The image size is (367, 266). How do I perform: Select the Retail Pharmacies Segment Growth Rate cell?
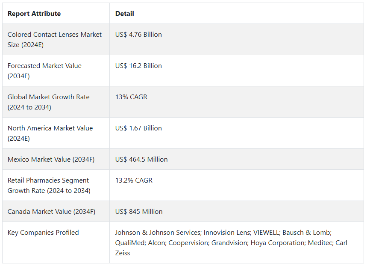pos(49,185)
